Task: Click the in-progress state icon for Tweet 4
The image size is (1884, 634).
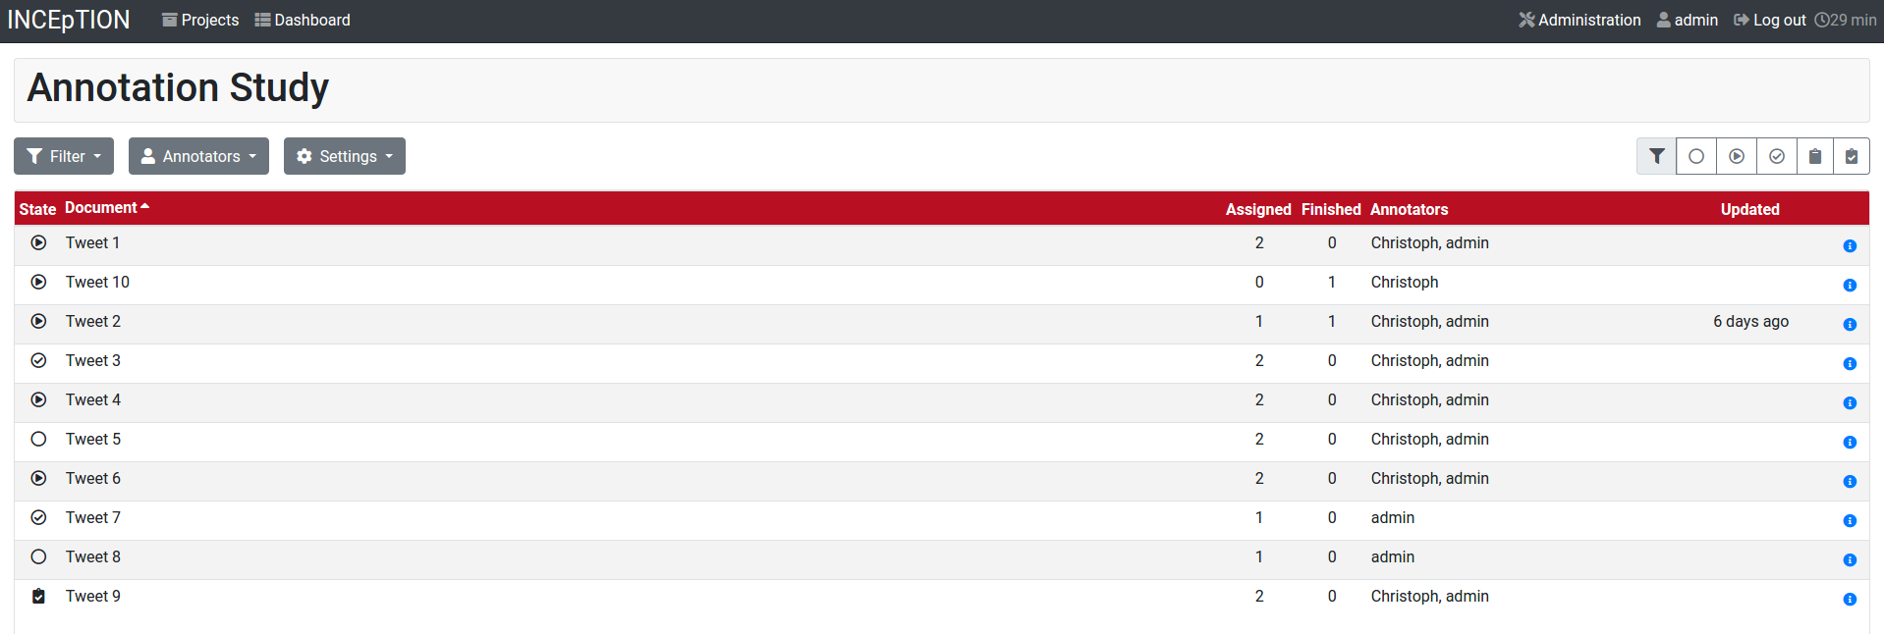Action: click(x=38, y=400)
